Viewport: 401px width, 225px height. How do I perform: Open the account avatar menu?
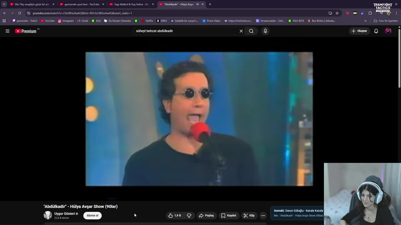click(x=388, y=31)
